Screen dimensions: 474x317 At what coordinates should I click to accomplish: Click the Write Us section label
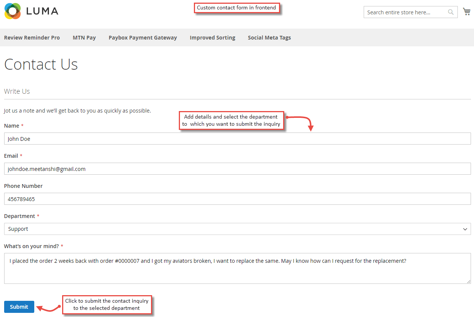17,91
